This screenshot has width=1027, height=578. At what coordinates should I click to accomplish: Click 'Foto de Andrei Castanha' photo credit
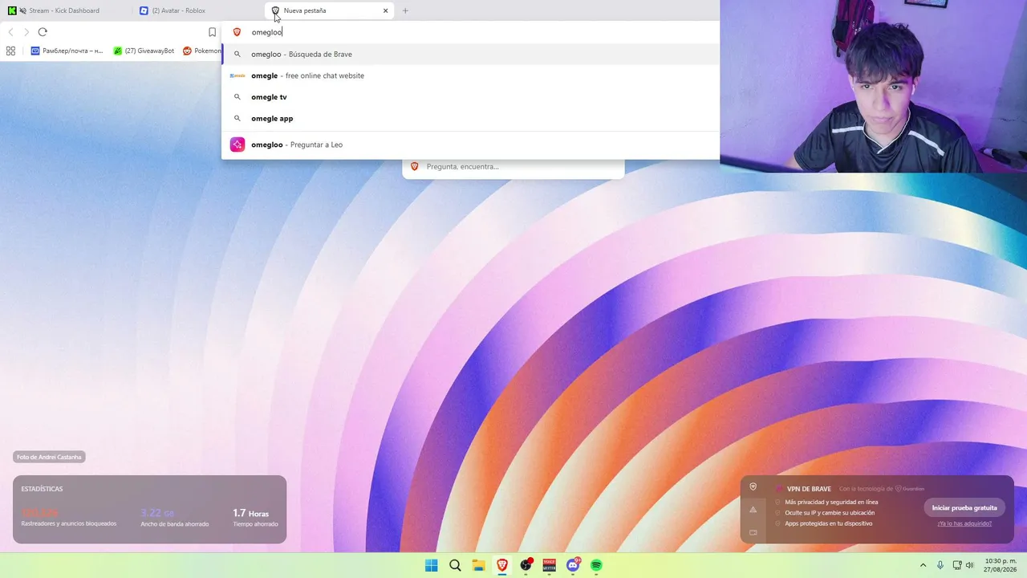(x=49, y=457)
